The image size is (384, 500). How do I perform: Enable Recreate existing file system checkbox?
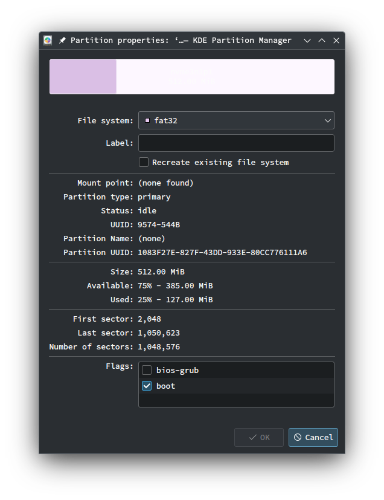tap(144, 162)
